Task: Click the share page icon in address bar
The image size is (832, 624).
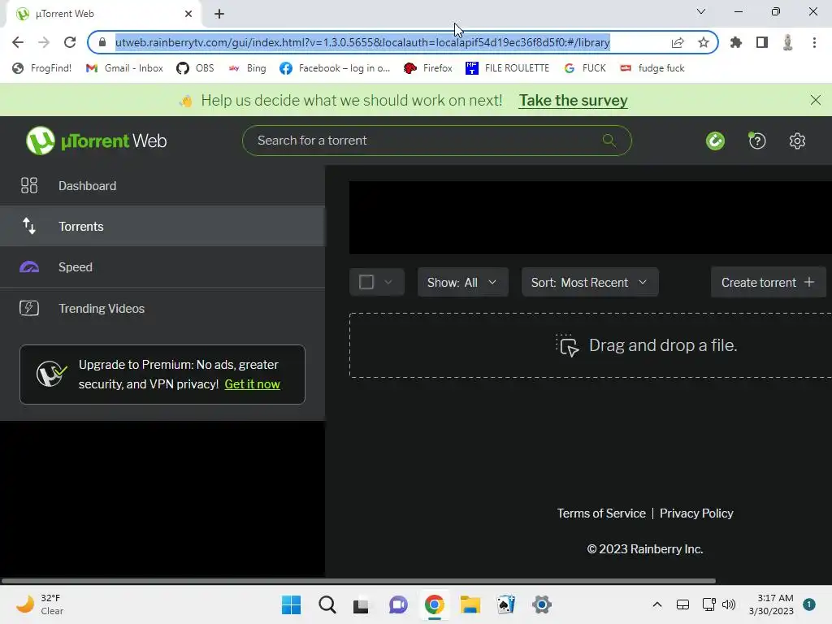Action: tap(678, 42)
